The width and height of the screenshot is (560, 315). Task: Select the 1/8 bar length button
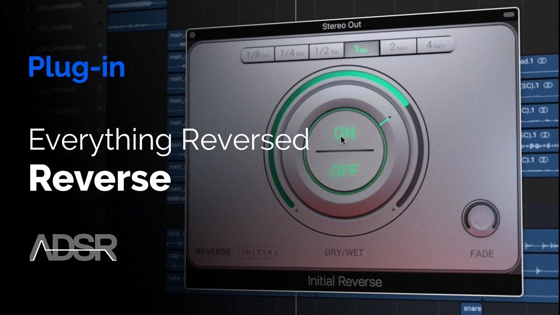258,54
